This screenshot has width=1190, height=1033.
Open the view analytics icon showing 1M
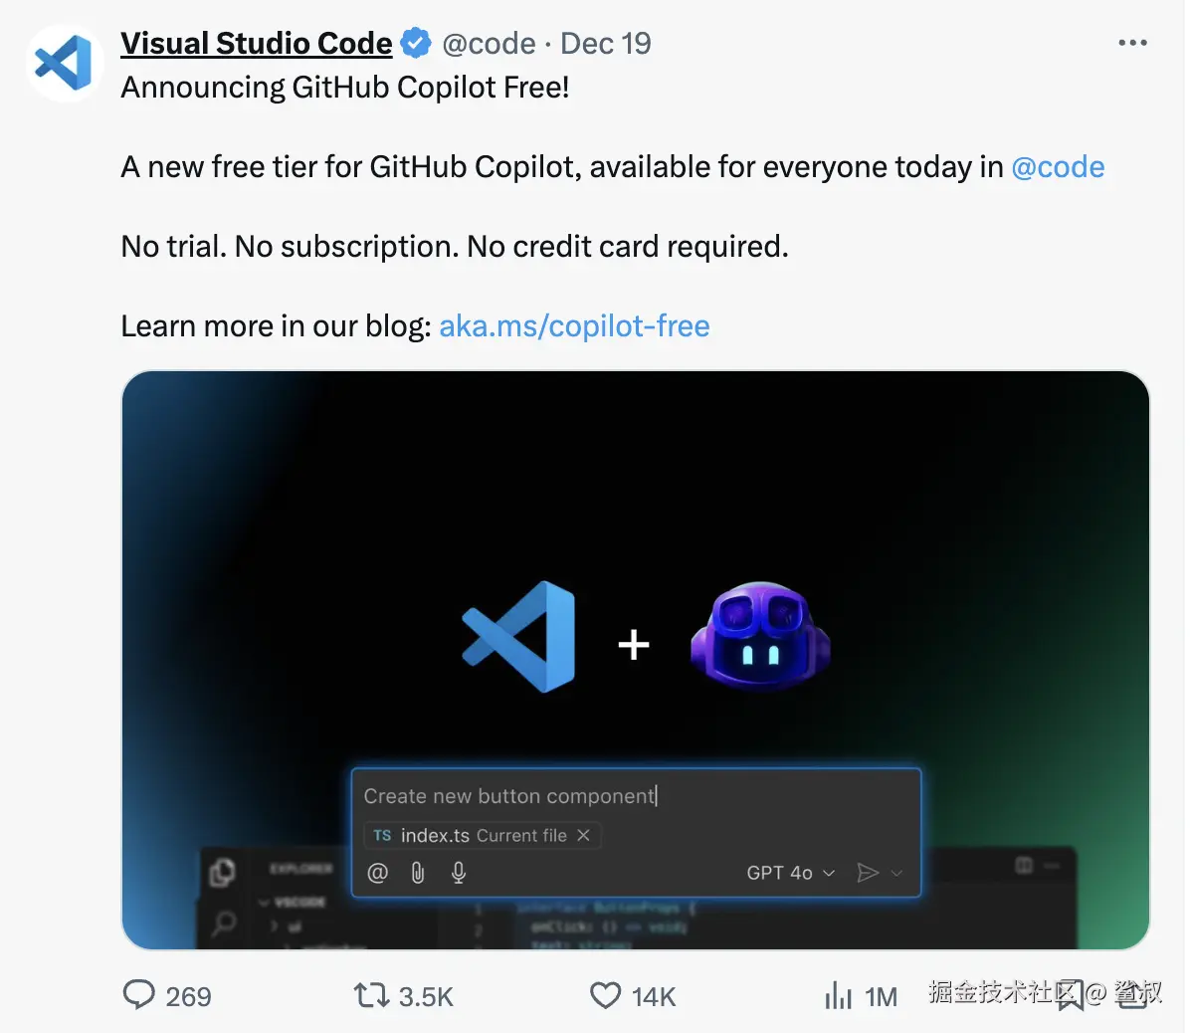(x=839, y=995)
